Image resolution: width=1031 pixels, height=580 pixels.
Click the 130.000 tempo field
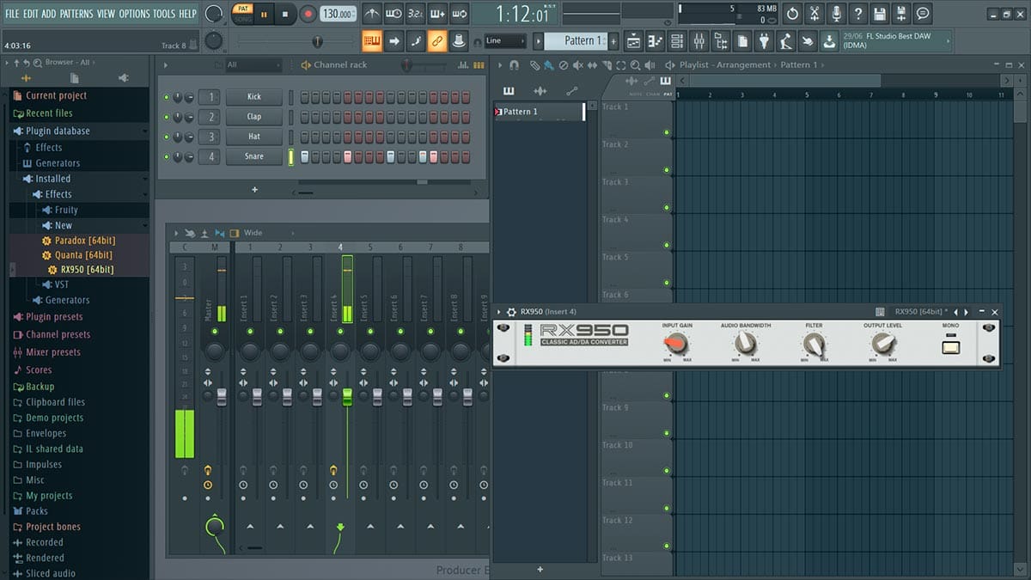pos(339,14)
